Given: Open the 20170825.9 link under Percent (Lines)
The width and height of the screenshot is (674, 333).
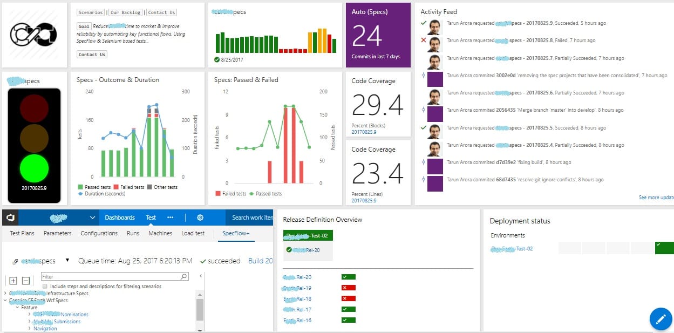Looking at the screenshot, I should coord(364,201).
